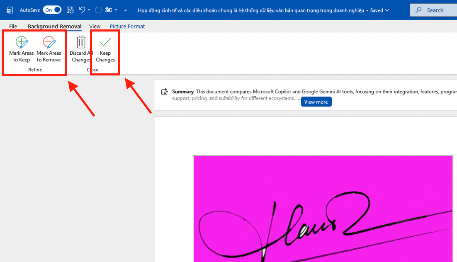Click the Word app icon top left

tap(9, 10)
